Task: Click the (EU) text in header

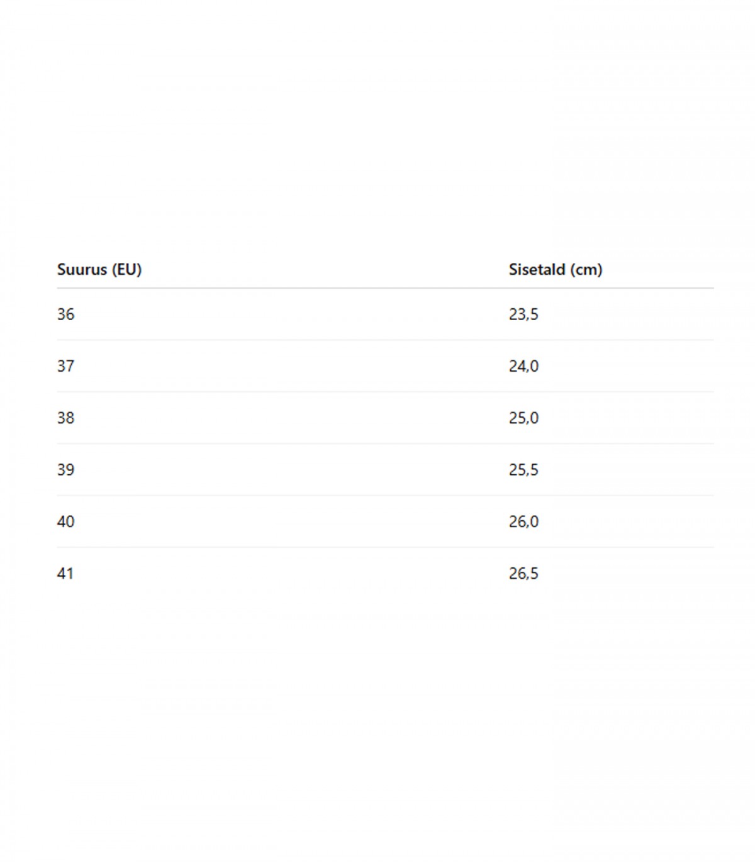Action: (x=126, y=270)
